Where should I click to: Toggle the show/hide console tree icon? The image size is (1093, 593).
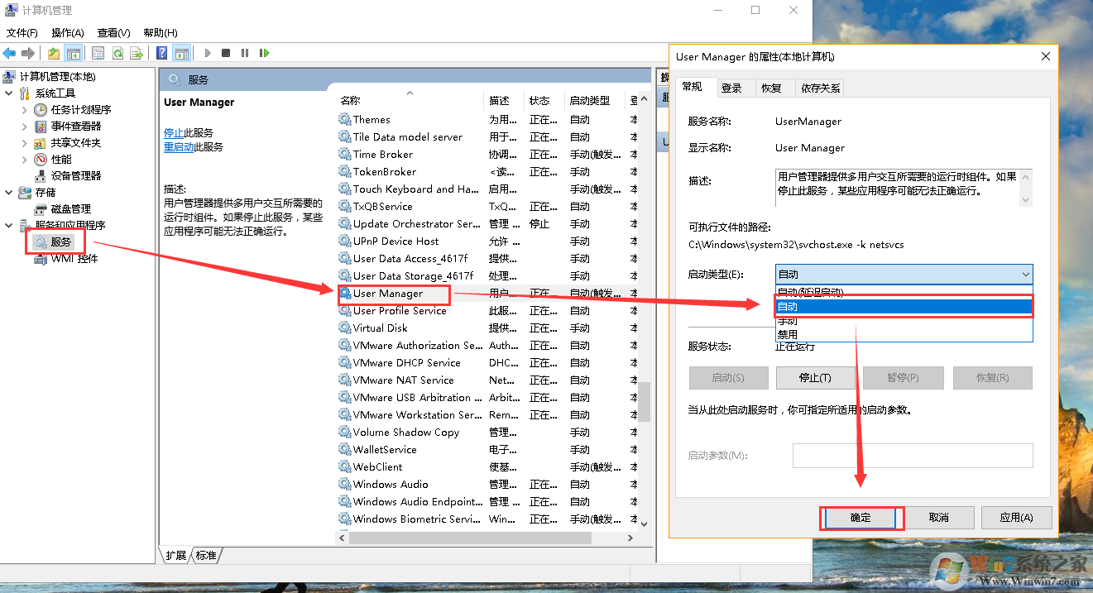point(74,53)
